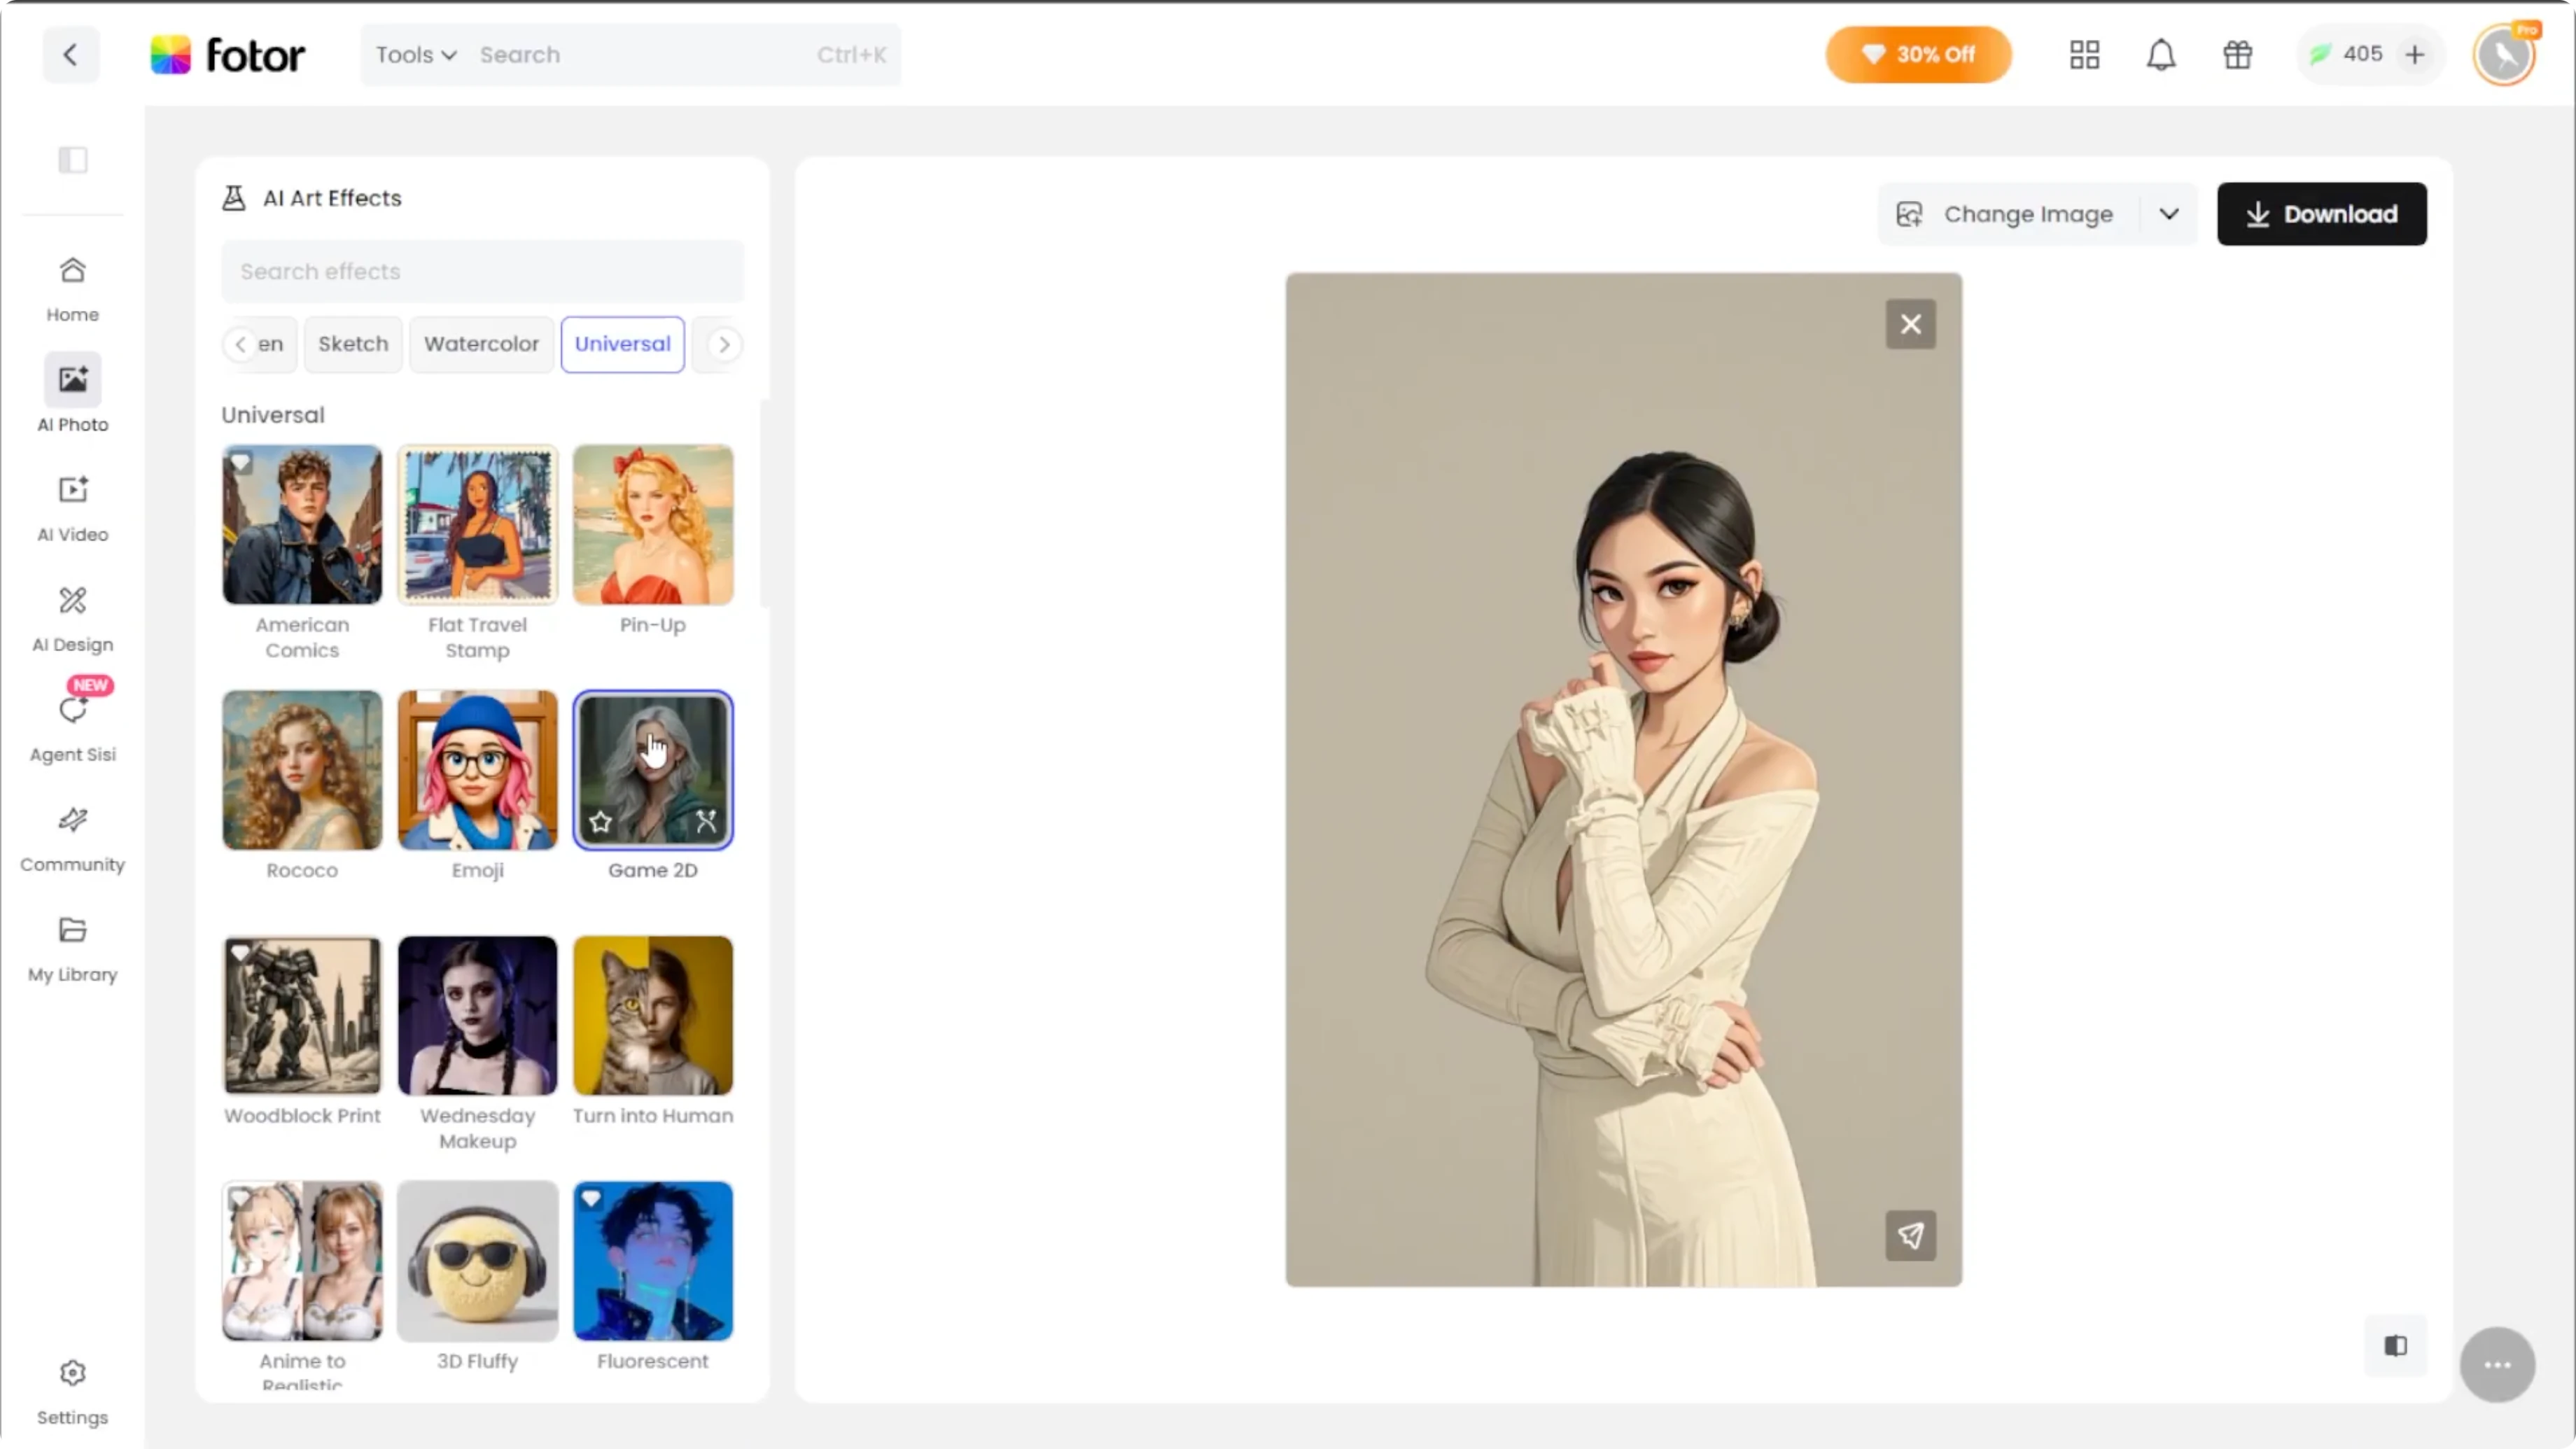
Task: Open Settings in the sidebar
Action: pyautogui.click(x=72, y=1392)
